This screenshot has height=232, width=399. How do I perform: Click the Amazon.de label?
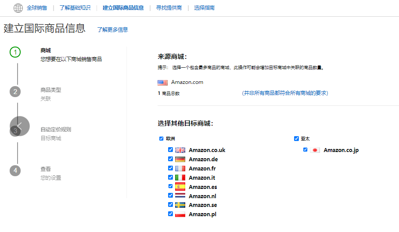tap(203, 159)
